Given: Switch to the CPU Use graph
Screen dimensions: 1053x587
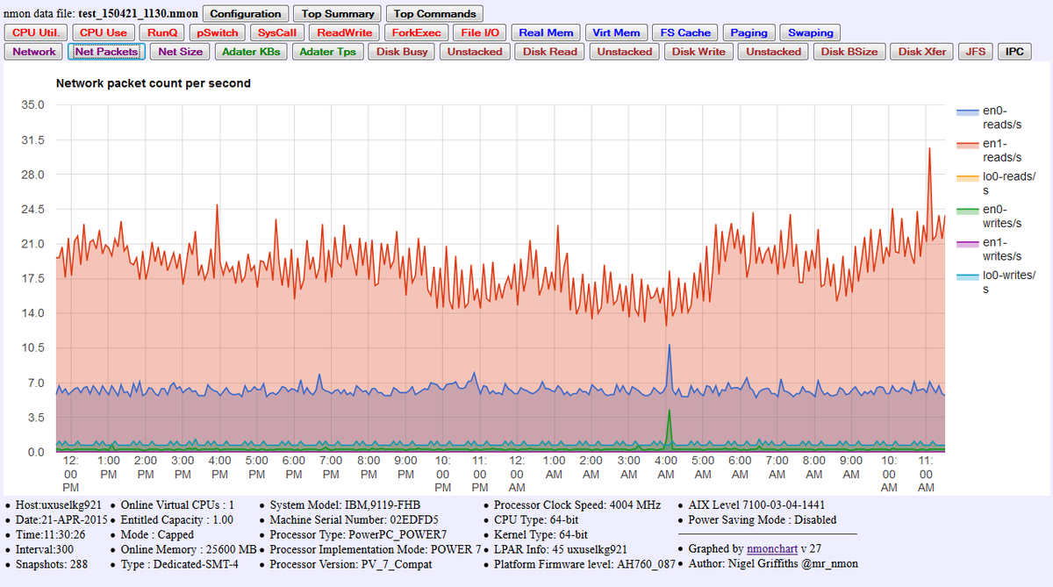Looking at the screenshot, I should point(104,32).
